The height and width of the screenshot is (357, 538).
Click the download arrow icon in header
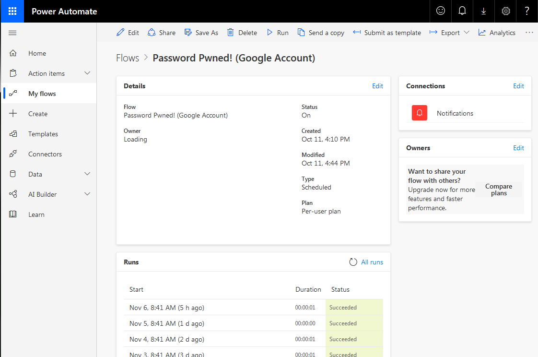[x=483, y=11]
